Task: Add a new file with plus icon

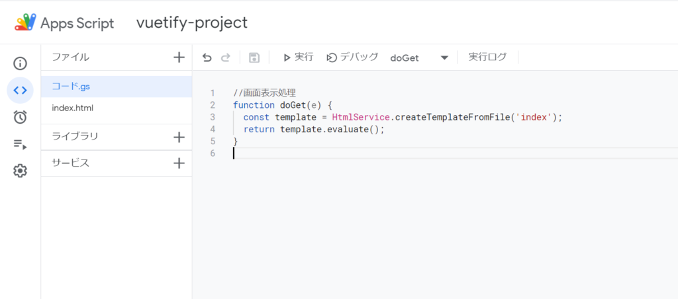Action: point(179,57)
